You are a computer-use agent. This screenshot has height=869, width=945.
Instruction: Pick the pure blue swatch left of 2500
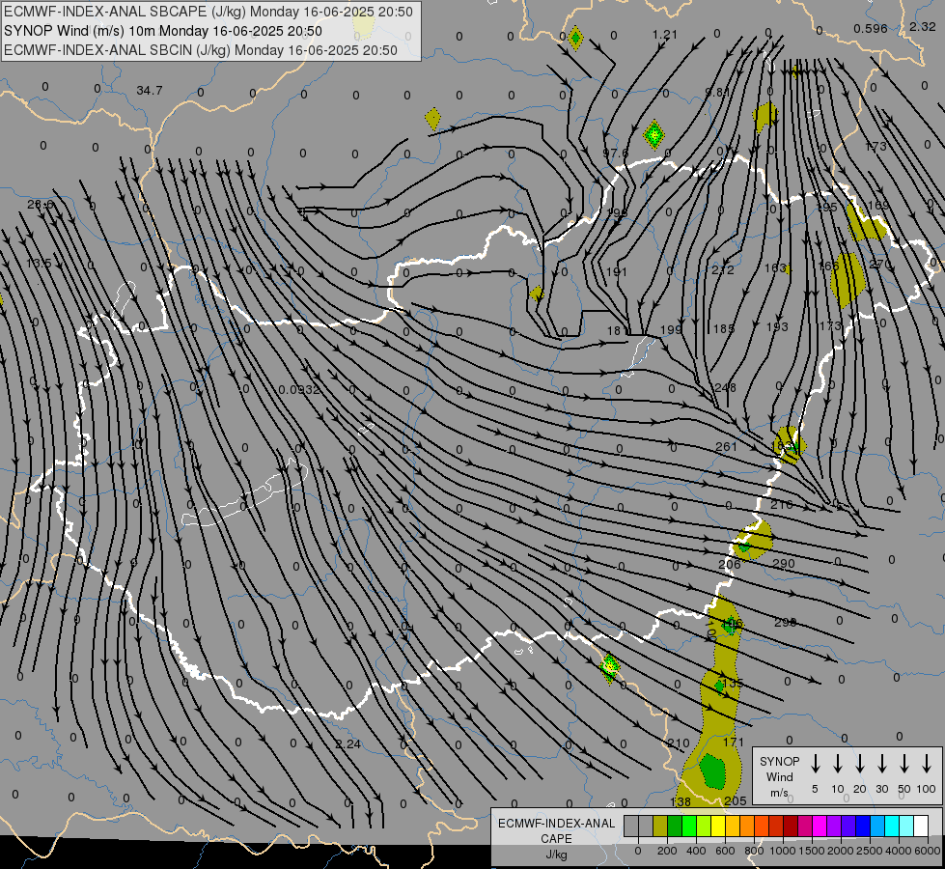coord(862,826)
